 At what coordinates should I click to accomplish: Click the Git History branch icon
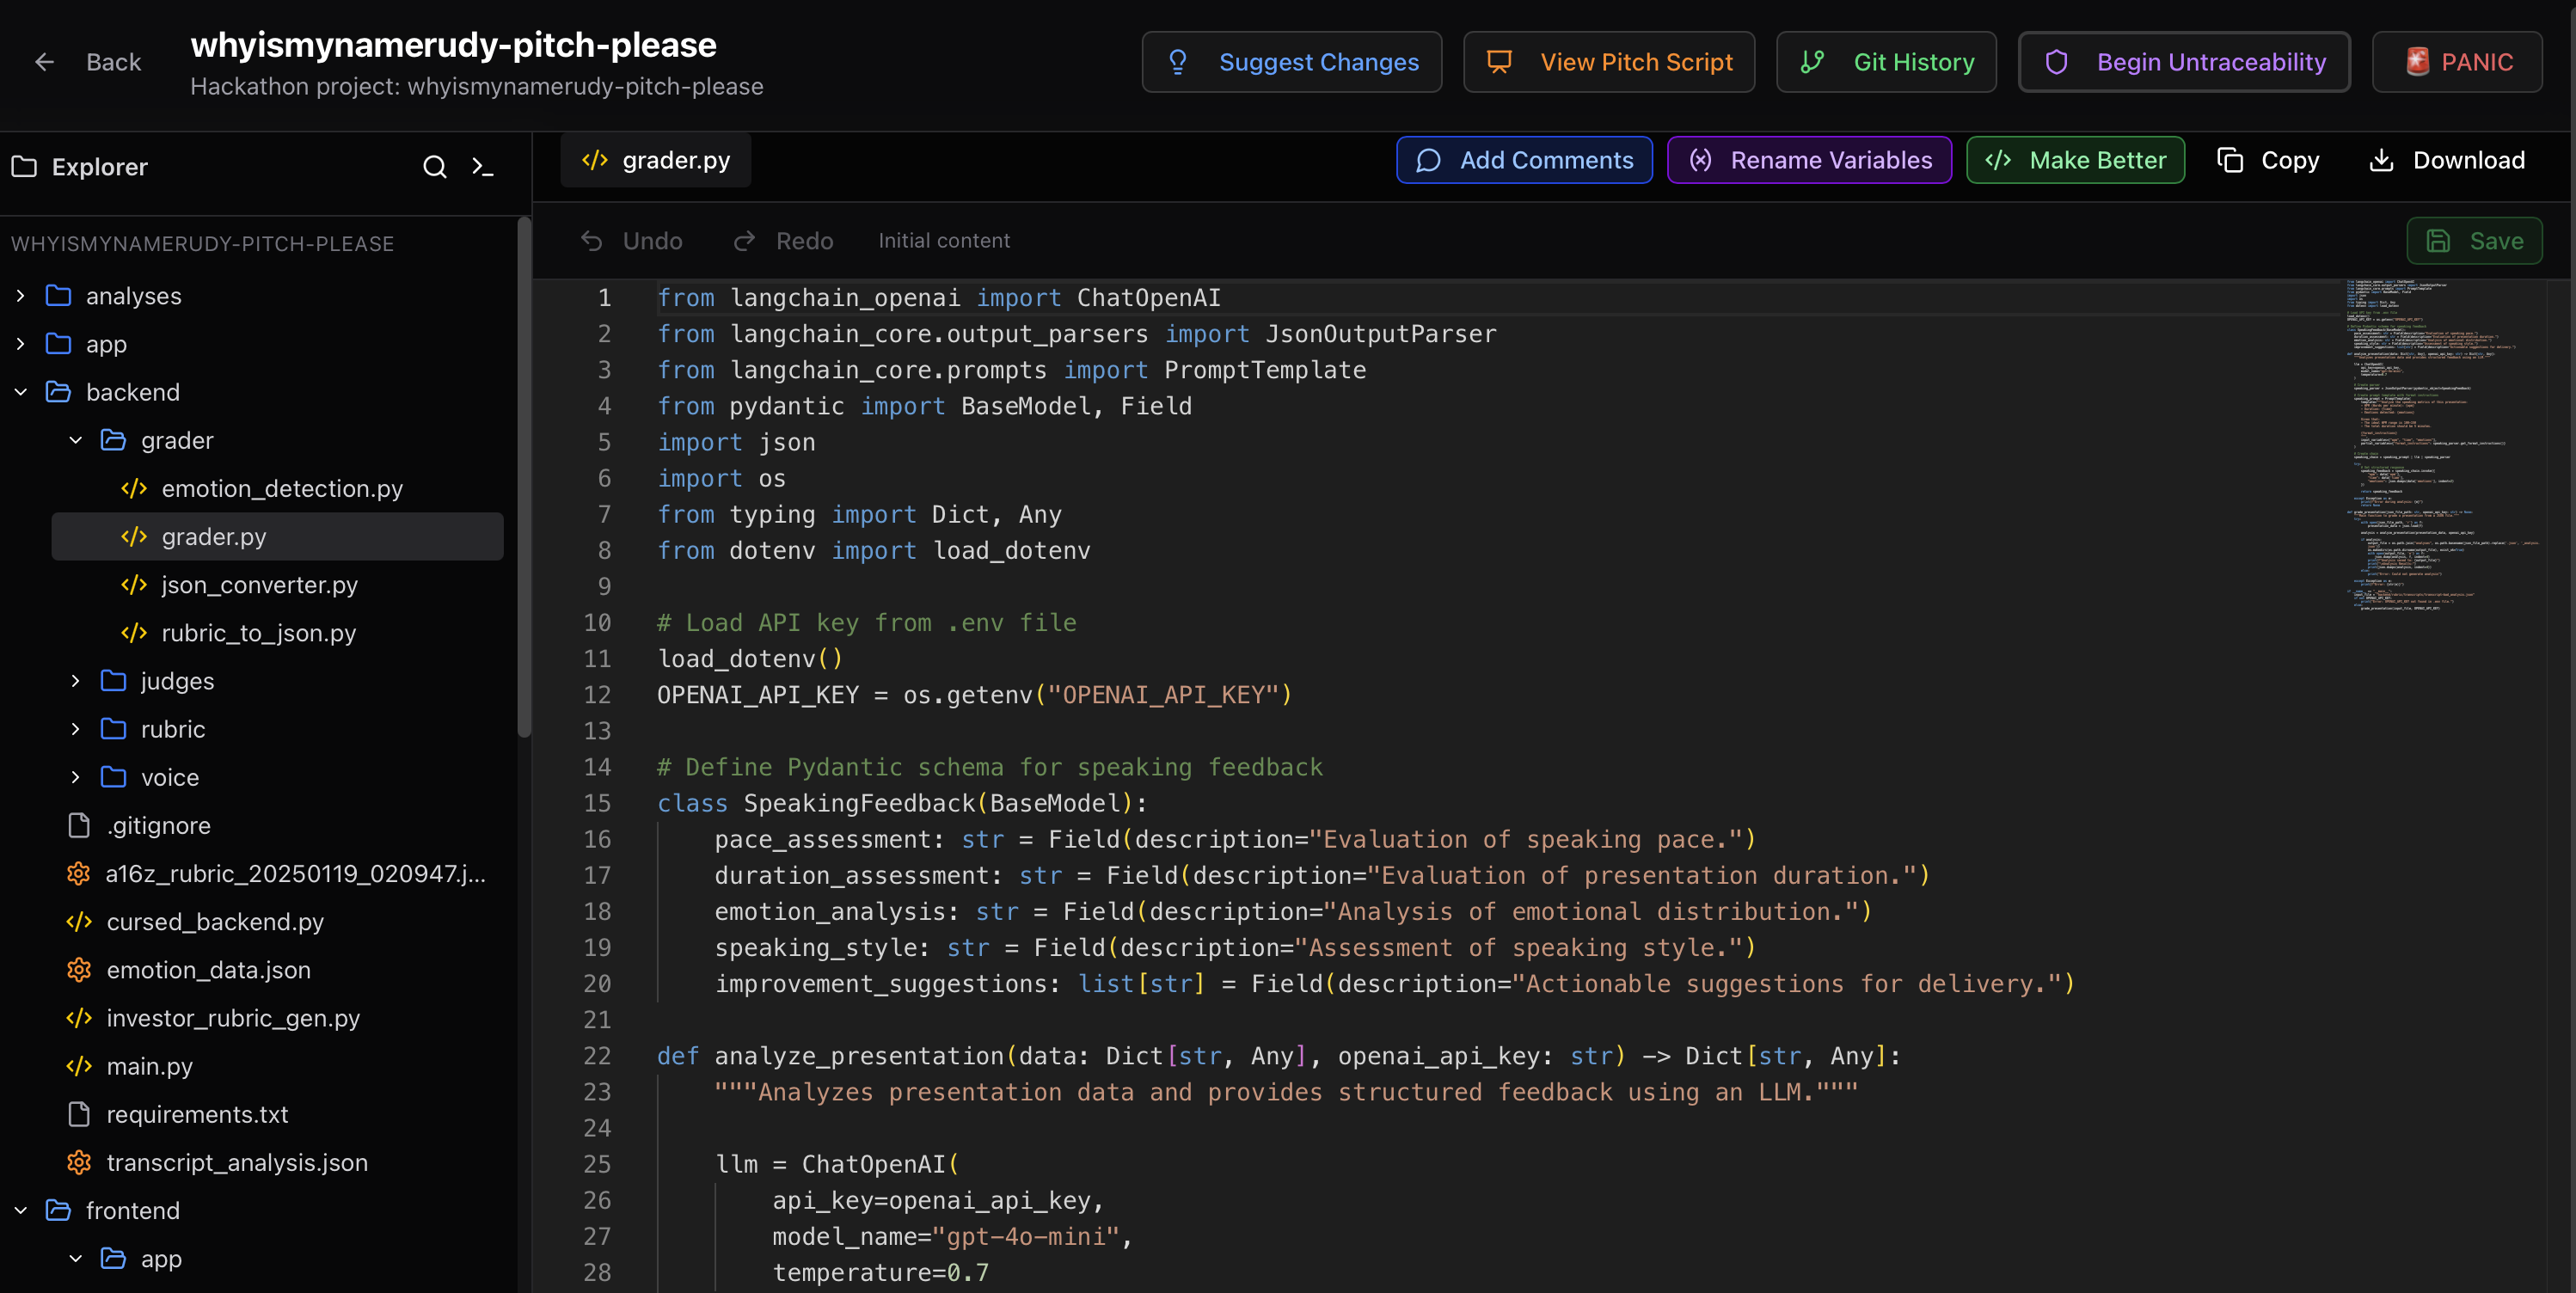(x=1812, y=62)
